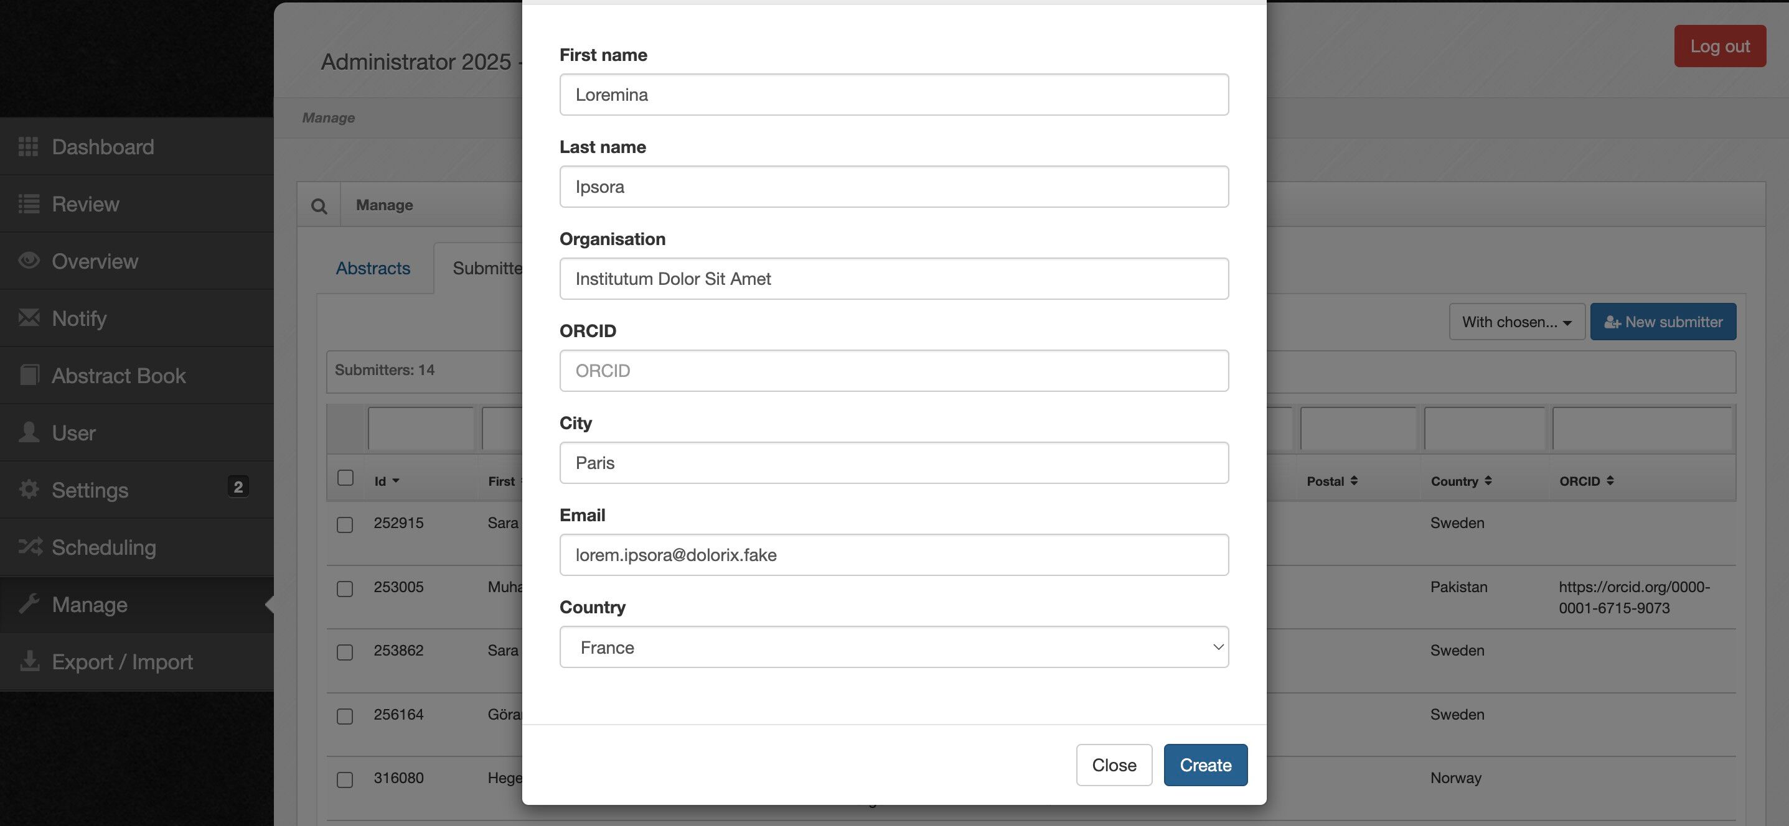Click the Close button in dialog

point(1114,765)
